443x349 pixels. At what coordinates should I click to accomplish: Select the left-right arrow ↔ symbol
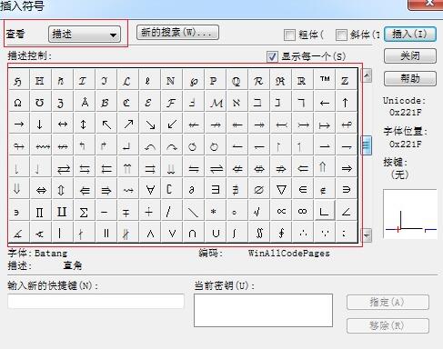click(63, 125)
